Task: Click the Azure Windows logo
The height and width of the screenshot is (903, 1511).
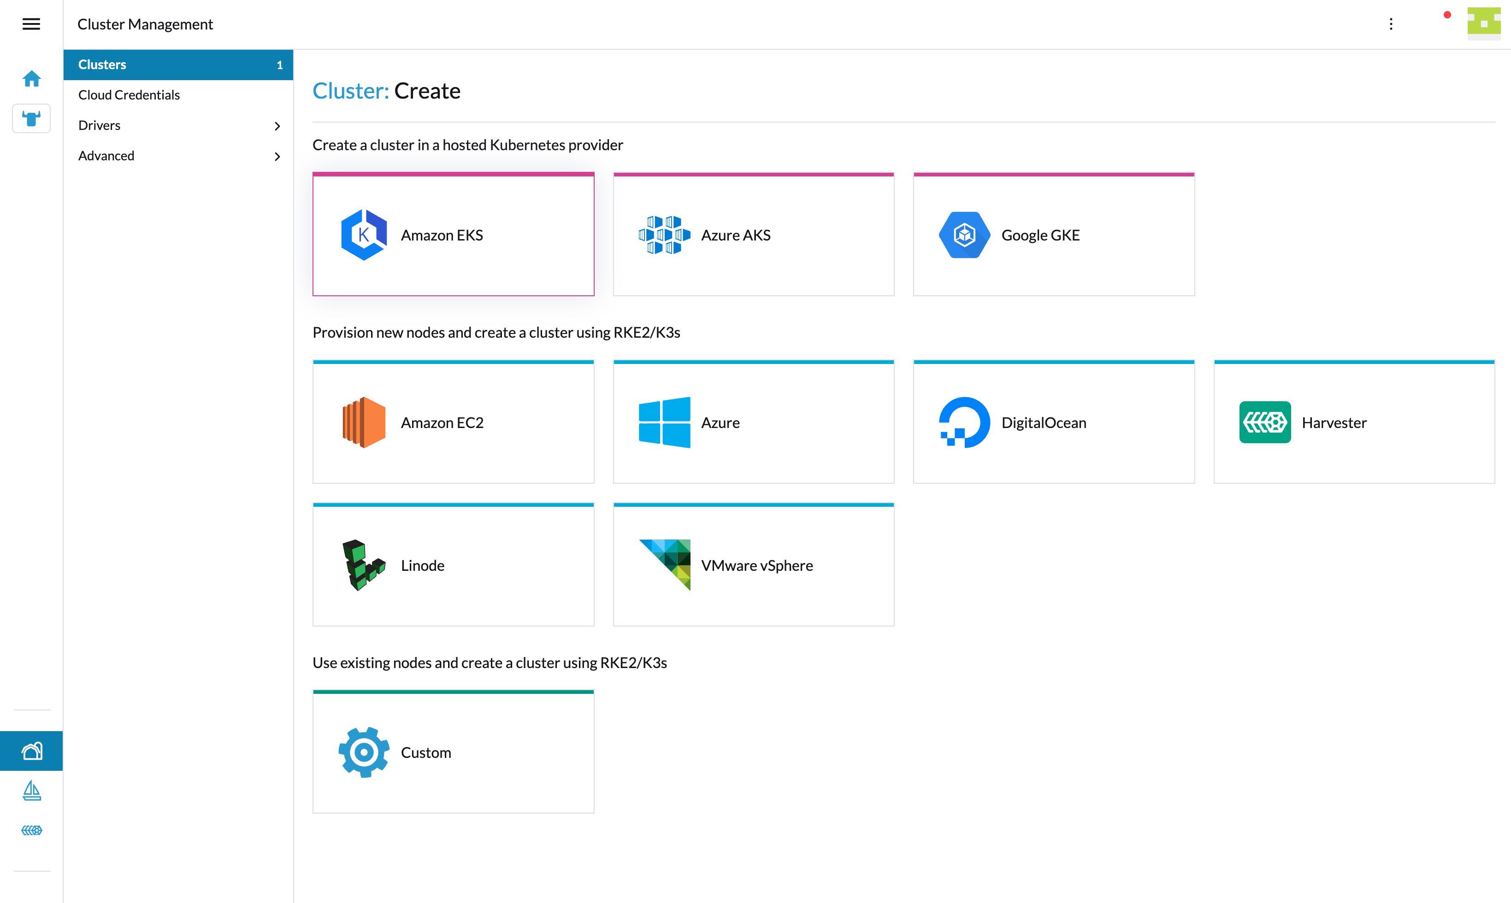Action: [x=664, y=422]
